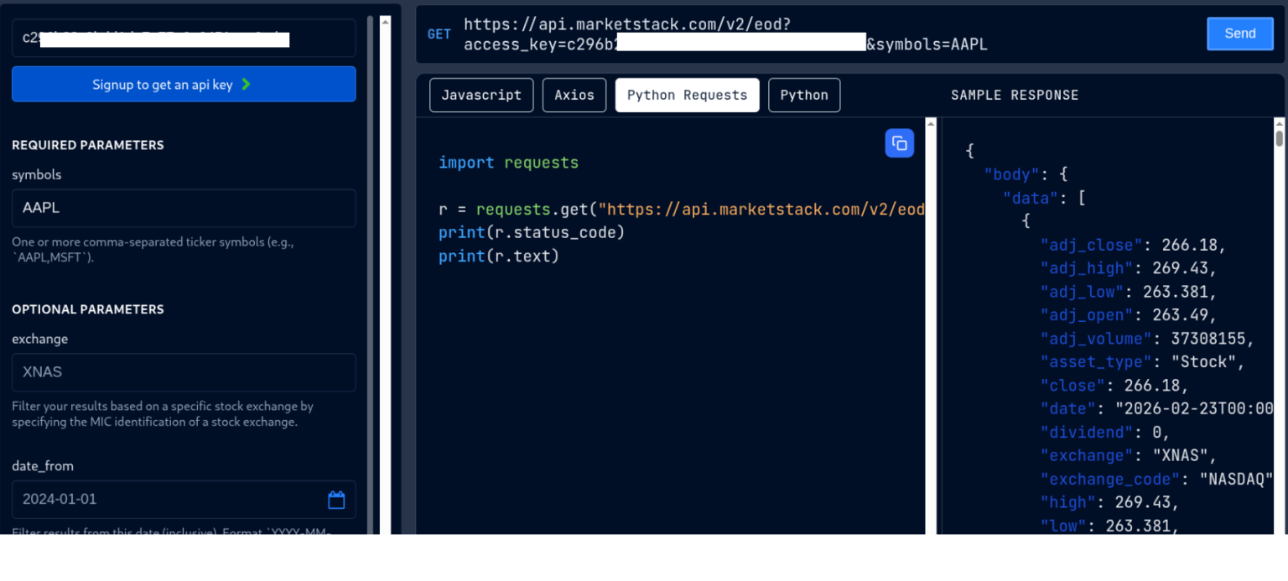Image resolution: width=1288 pixels, height=581 pixels.
Task: Signup to get an api key
Action: point(184,84)
